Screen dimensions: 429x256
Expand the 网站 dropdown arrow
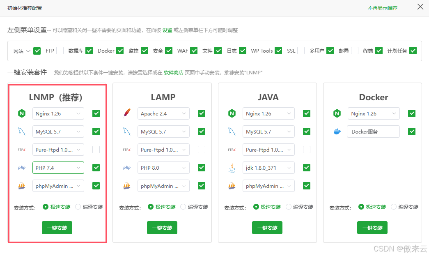(x=28, y=51)
